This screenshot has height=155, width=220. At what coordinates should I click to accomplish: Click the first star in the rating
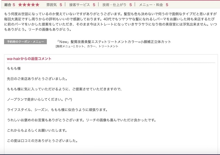20,5
